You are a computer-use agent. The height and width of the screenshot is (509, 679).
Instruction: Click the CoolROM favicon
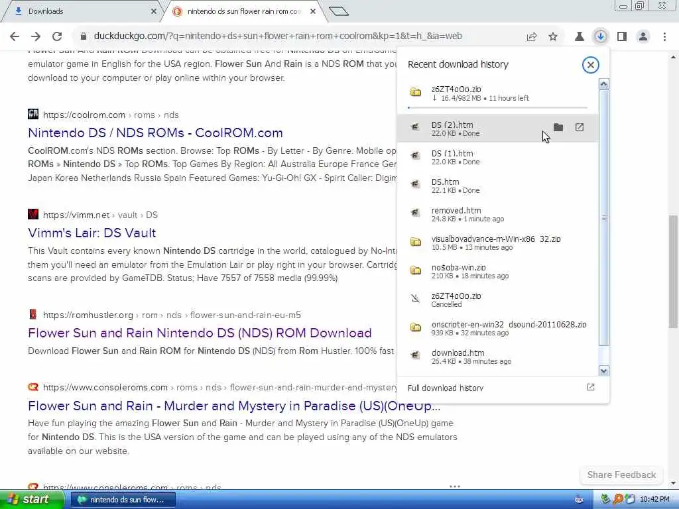[x=33, y=114]
